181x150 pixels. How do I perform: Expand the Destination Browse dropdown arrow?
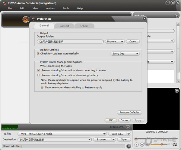pyautogui.click(x=114, y=140)
